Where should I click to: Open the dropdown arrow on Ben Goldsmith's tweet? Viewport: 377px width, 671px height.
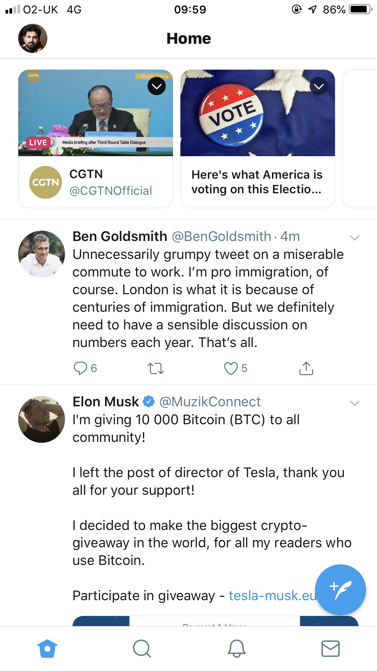355,238
